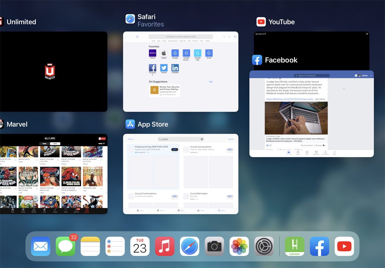
Task: Tap the App Store app icon header
Action: (130, 124)
